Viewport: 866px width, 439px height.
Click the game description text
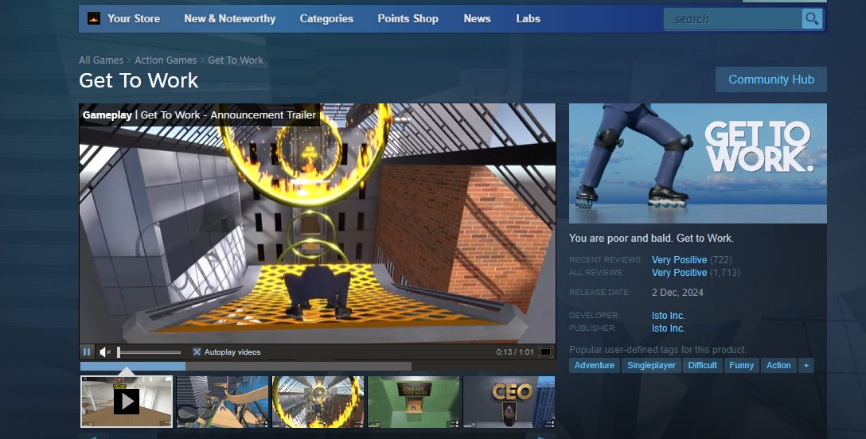tap(651, 239)
